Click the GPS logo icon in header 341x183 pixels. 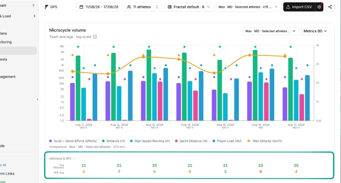46,7
